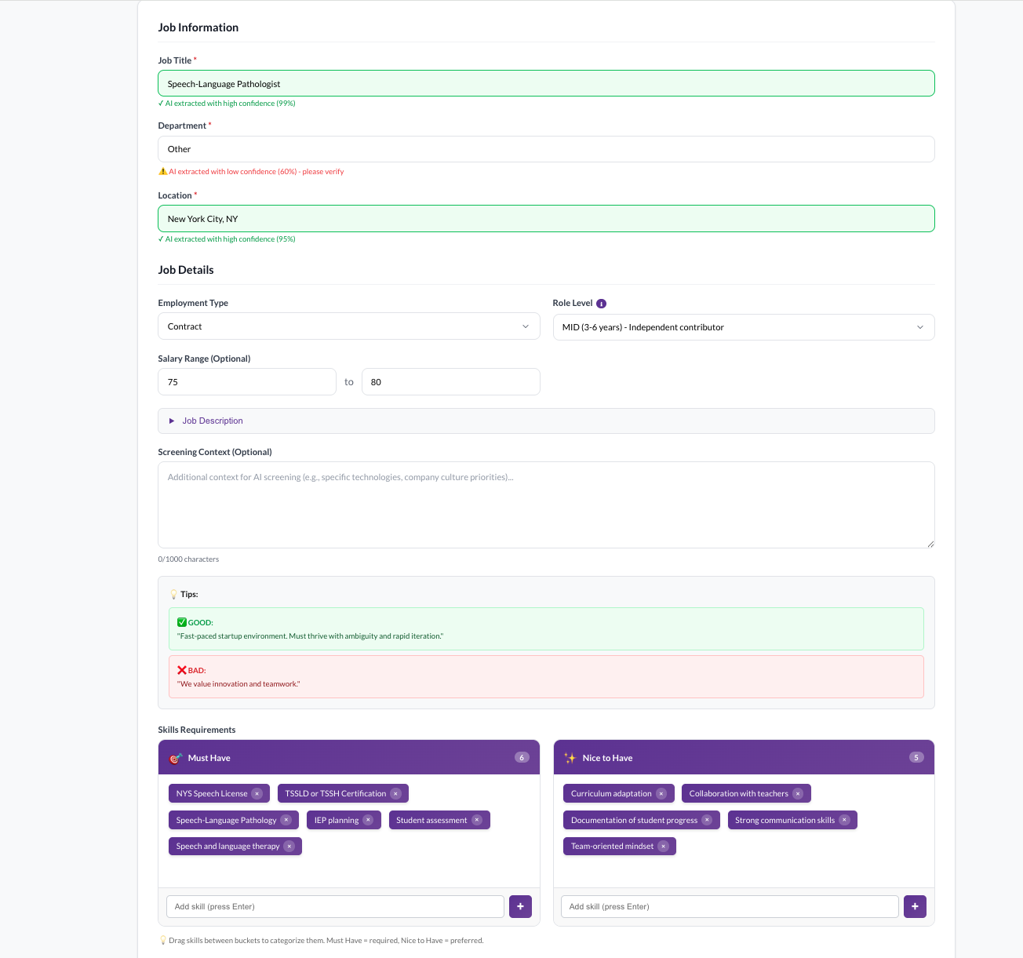Expand the Job Description section
Screen dimensions: 1023x958
(x=547, y=421)
